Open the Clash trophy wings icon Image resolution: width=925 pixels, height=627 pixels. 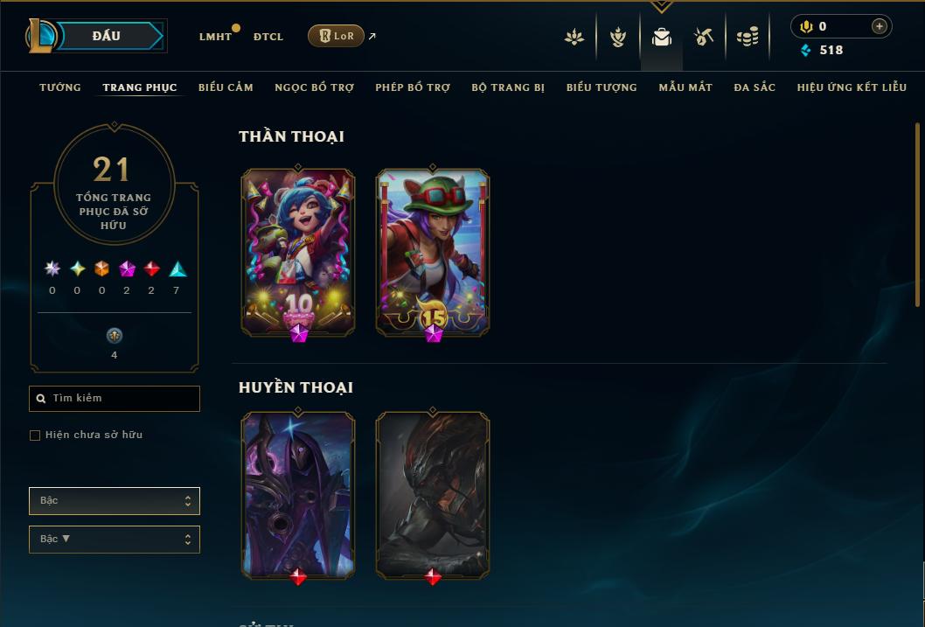(617, 37)
